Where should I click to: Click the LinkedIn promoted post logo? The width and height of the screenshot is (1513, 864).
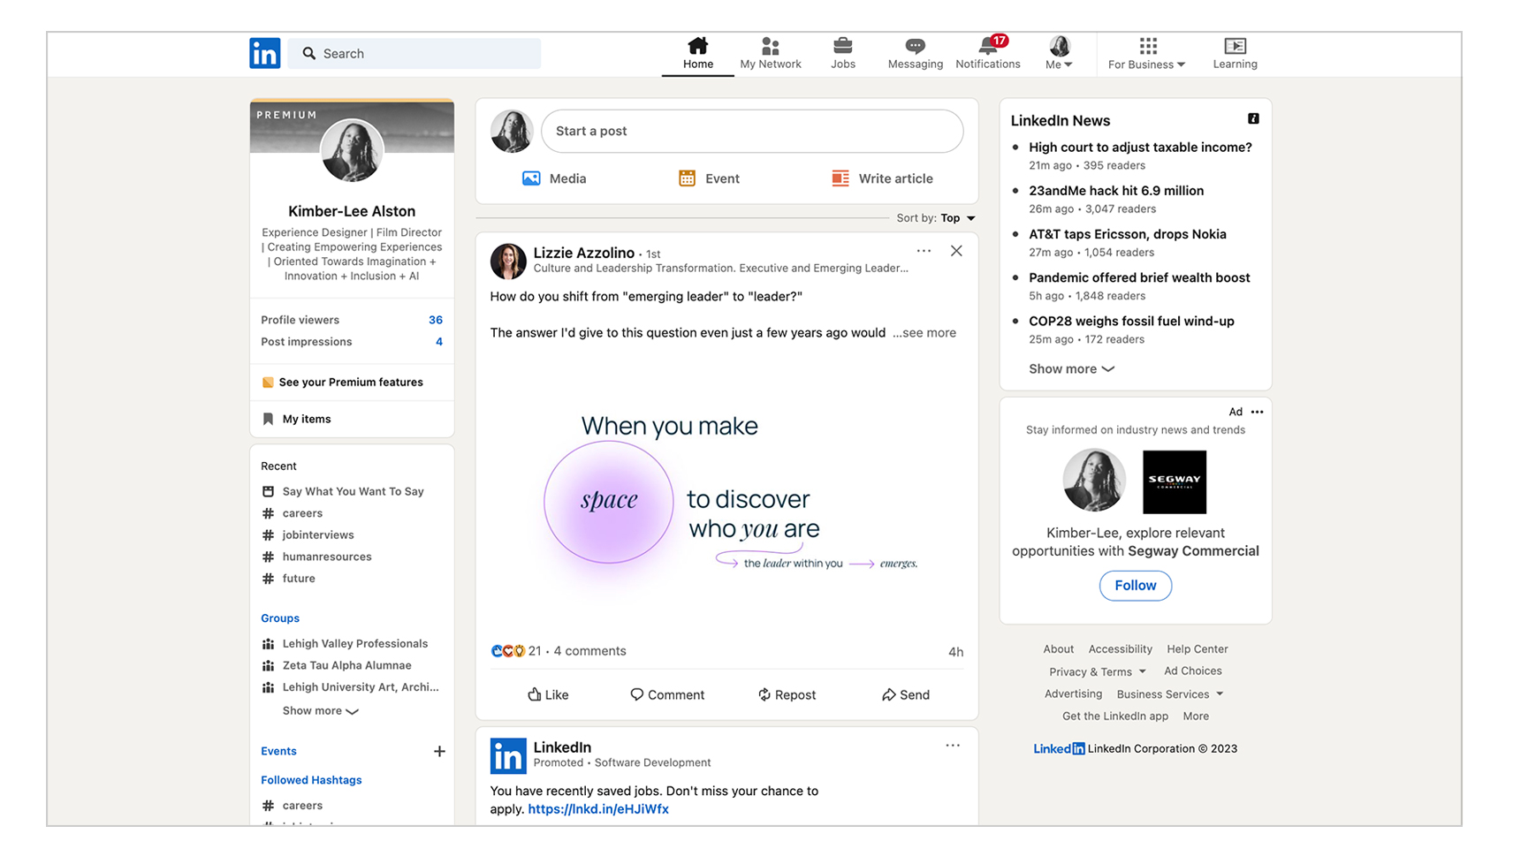pos(508,756)
